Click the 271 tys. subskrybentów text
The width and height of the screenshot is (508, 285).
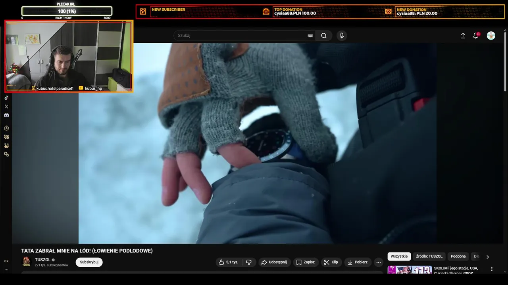(52, 265)
